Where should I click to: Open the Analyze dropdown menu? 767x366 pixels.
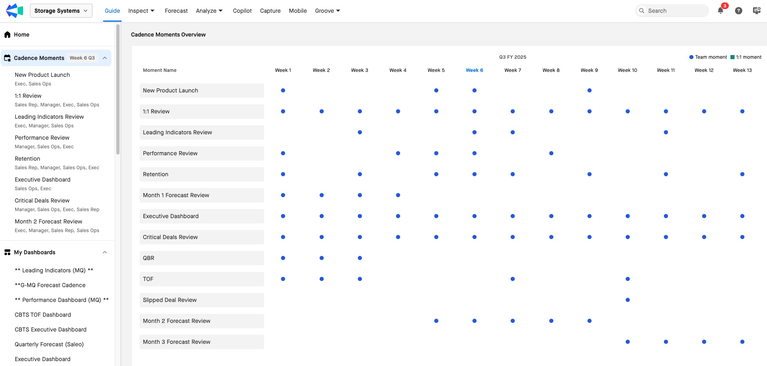(209, 11)
